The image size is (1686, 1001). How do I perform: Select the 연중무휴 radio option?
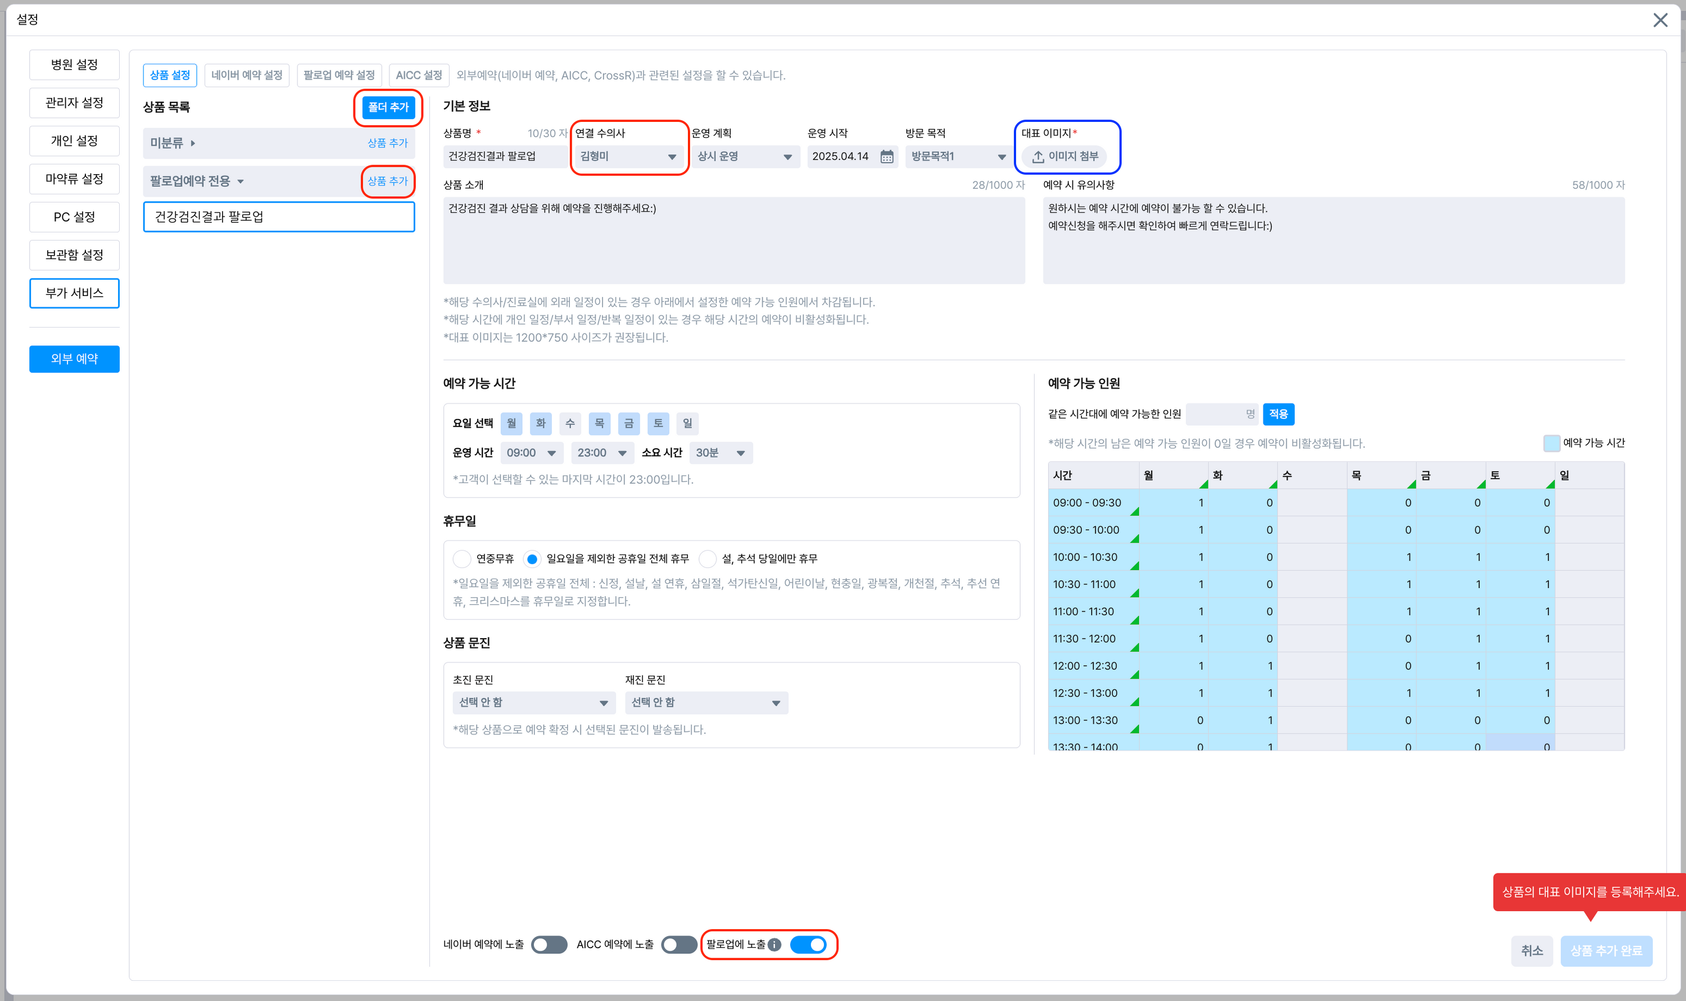(462, 558)
